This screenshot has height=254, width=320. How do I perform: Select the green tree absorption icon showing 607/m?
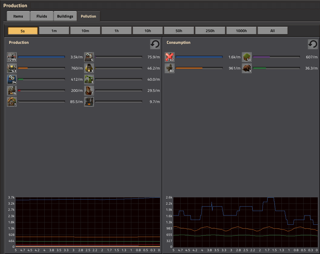tap(247, 57)
